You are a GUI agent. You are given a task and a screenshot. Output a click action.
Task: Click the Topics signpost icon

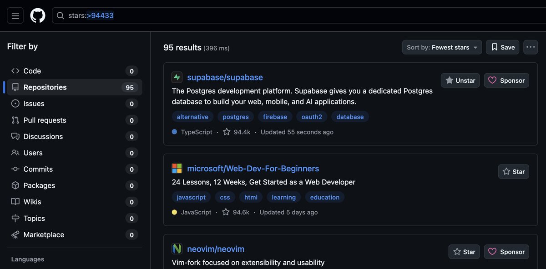15,218
